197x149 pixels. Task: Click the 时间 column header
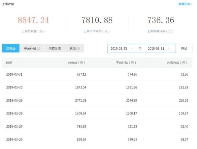coord(9,63)
